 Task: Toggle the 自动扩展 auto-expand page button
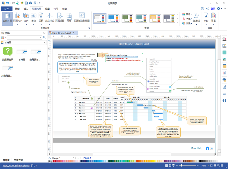(7, 19)
